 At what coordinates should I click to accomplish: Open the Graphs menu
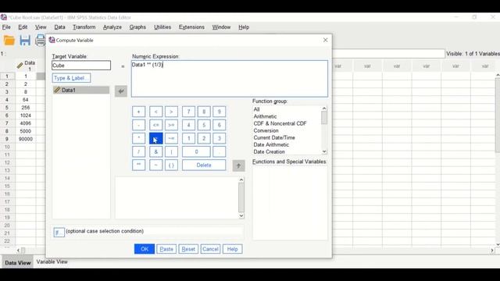pyautogui.click(x=137, y=27)
